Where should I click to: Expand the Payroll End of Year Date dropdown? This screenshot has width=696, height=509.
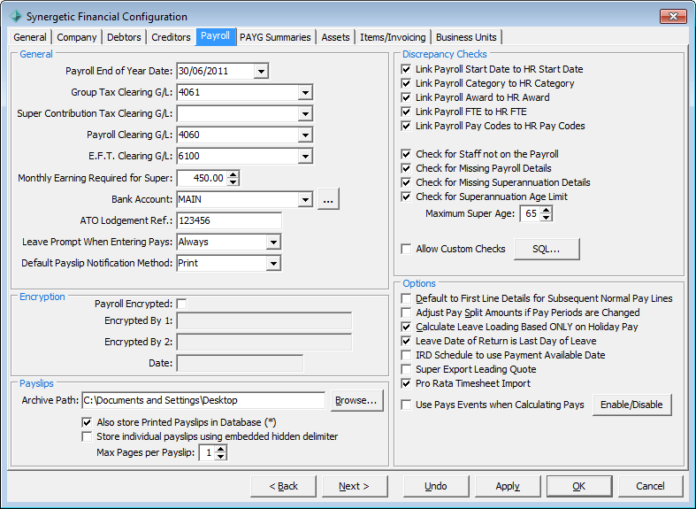pyautogui.click(x=261, y=71)
